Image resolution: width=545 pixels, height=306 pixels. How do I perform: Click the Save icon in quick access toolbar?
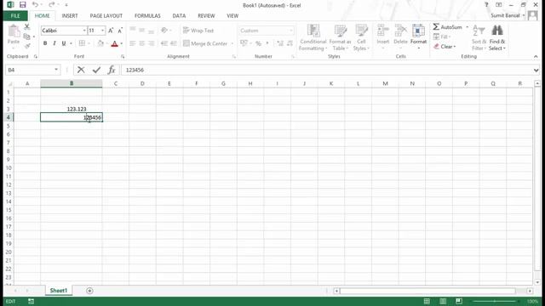click(23, 5)
